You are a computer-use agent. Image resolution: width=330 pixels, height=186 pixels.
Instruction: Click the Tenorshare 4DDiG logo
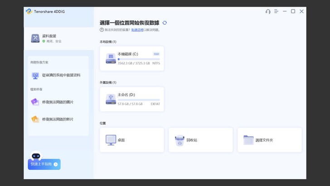coord(29,11)
